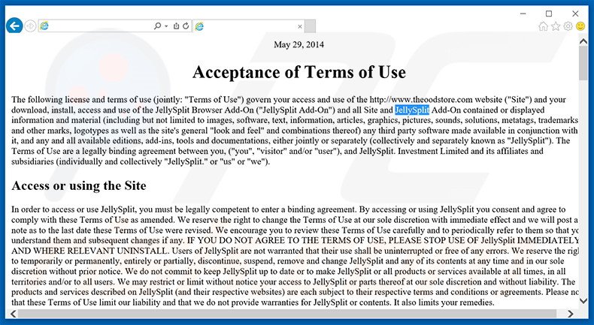Image resolution: width=594 pixels, height=325 pixels.
Task: Click the vertical scrollbar down arrow
Action: tap(583, 301)
